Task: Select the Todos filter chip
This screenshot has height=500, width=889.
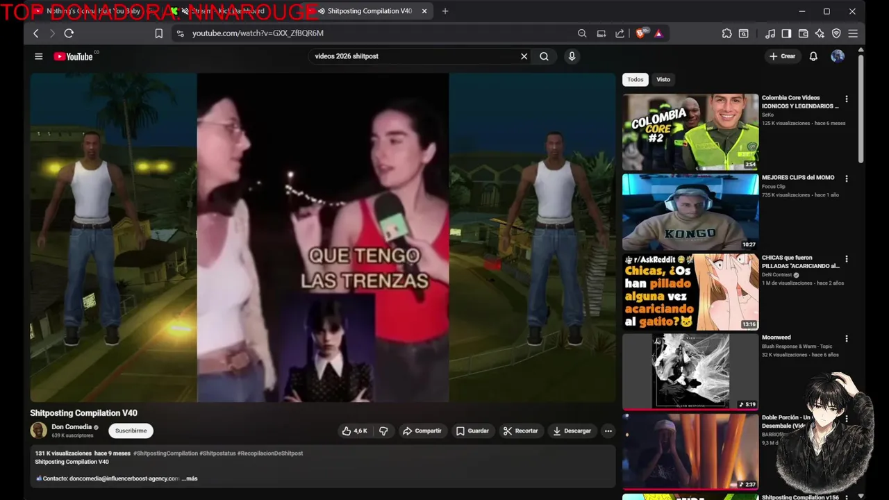Action: pos(635,79)
